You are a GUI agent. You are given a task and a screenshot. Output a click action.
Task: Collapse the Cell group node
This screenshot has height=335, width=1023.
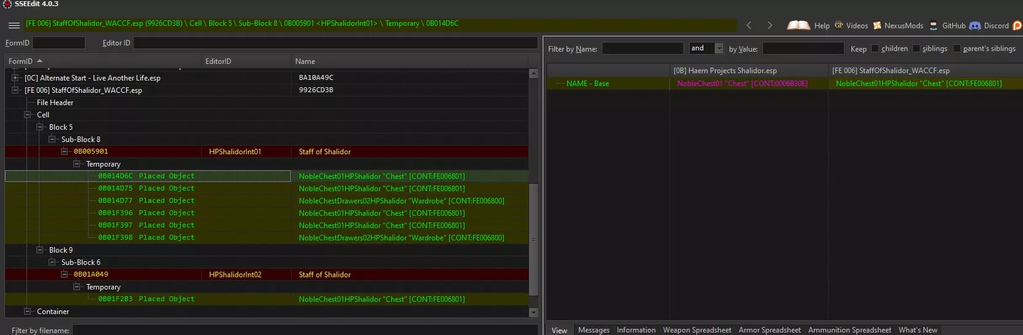pos(28,115)
